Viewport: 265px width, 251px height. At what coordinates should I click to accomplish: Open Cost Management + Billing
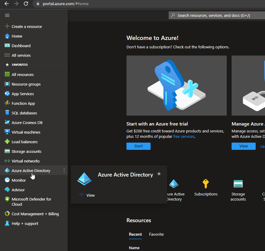pos(31,213)
